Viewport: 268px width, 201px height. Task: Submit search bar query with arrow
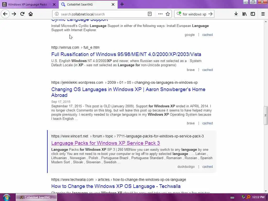pos(210,14)
